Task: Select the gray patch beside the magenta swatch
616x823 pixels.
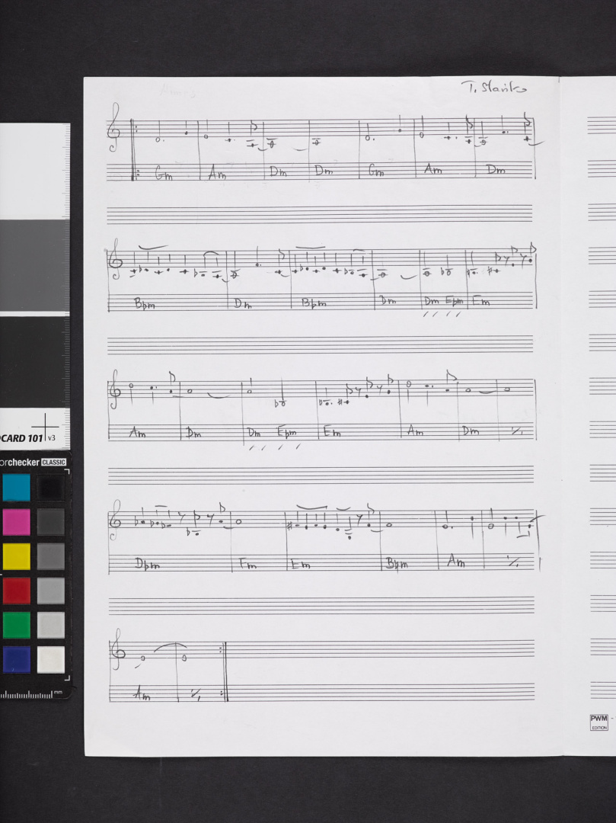Action: click(51, 522)
